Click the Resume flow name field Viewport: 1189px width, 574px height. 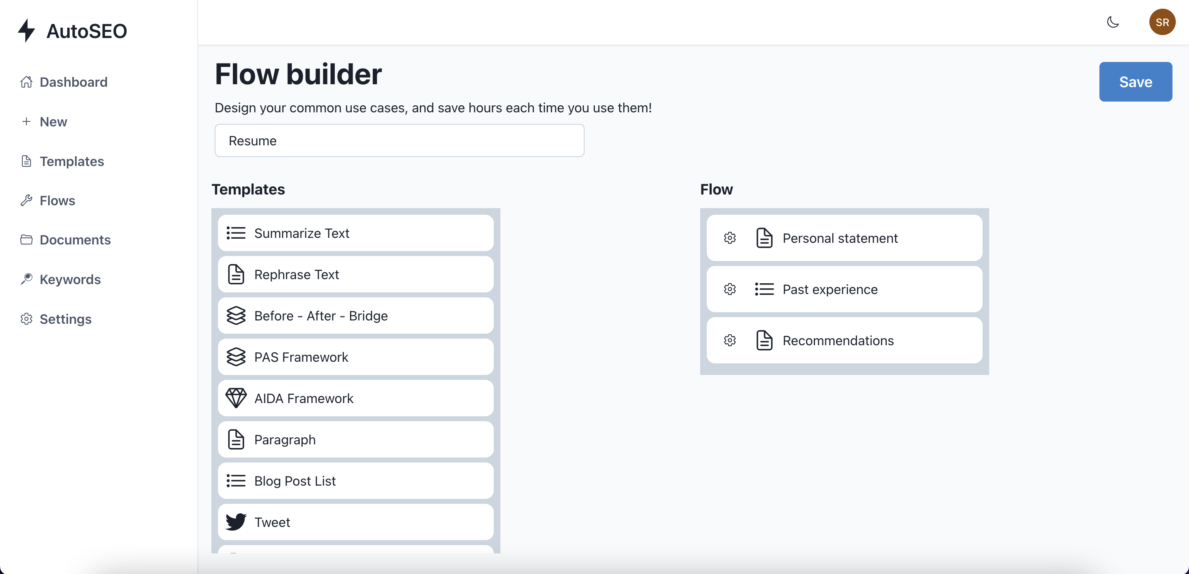point(399,140)
